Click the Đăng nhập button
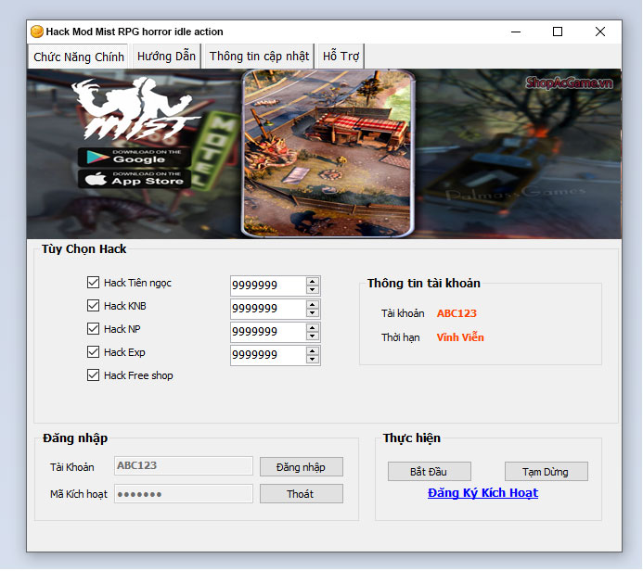The height and width of the screenshot is (571, 643). [x=301, y=467]
